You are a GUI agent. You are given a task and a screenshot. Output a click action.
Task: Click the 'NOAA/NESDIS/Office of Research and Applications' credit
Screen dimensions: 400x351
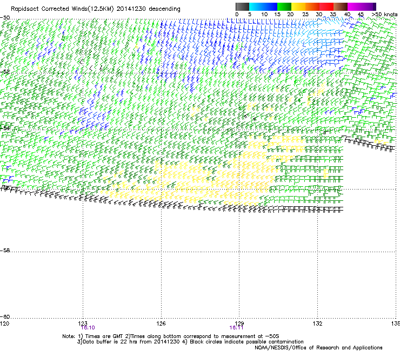point(318,348)
